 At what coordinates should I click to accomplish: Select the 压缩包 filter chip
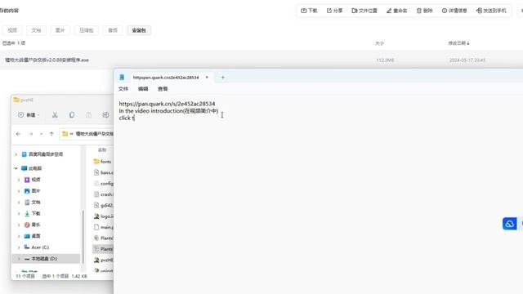tap(87, 30)
